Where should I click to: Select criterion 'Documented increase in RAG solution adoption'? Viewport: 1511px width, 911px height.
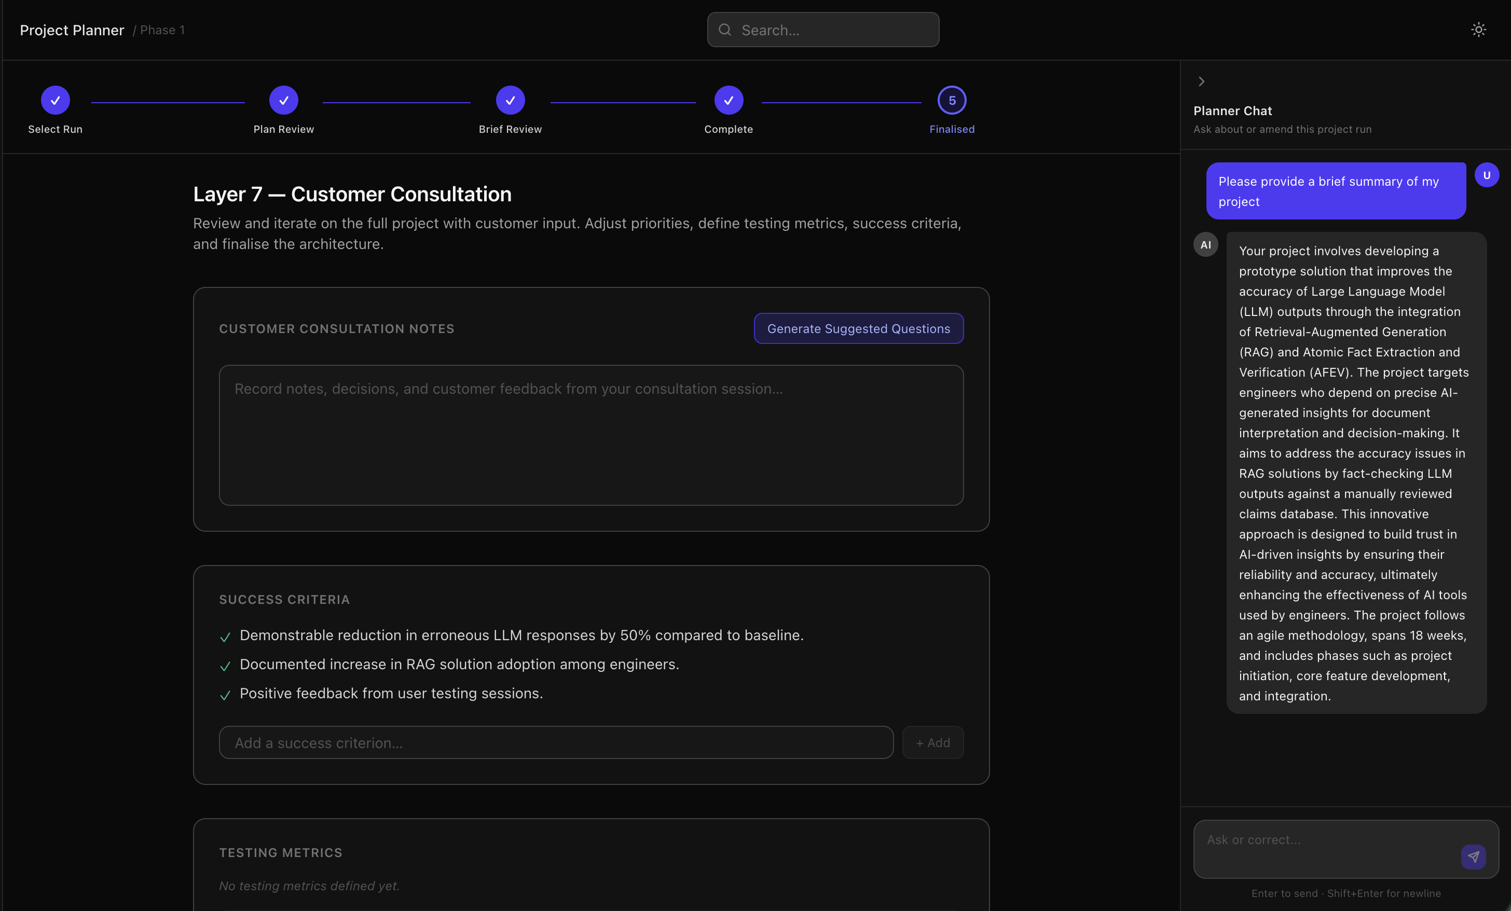point(459,664)
